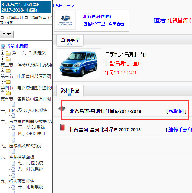Viewport: 192px width, 193px height.
Task: Click the blue 昌河北斗星E car thumbnail
Action: point(78,64)
